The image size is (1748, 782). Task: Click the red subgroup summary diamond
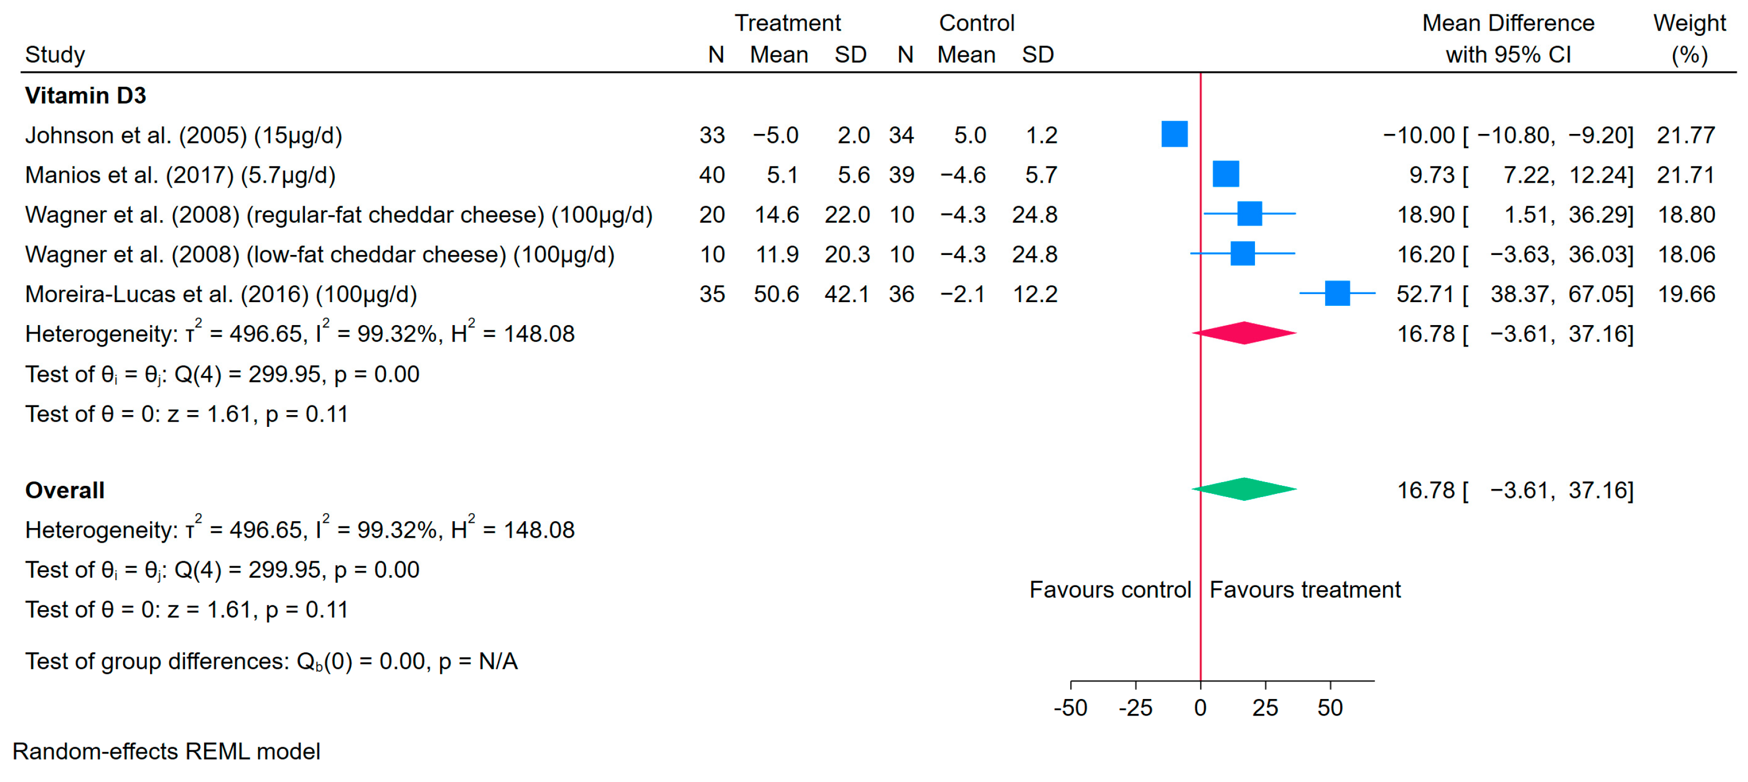1244,333
